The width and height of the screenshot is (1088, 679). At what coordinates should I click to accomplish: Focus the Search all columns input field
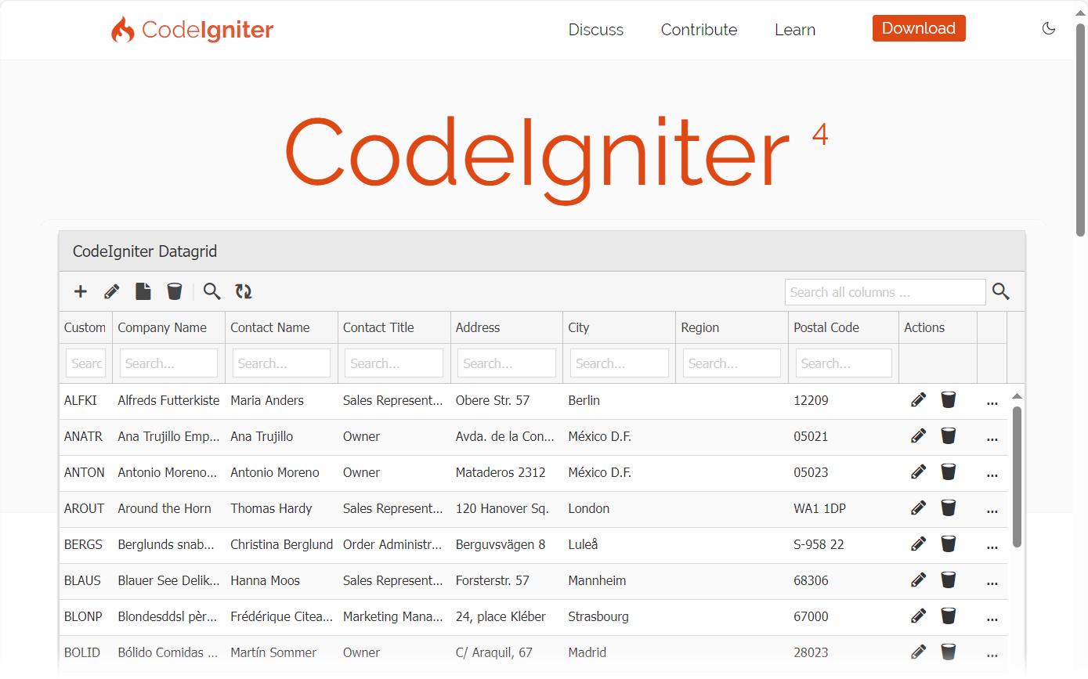(x=884, y=292)
